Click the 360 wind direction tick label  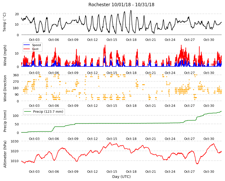(x=16, y=75)
